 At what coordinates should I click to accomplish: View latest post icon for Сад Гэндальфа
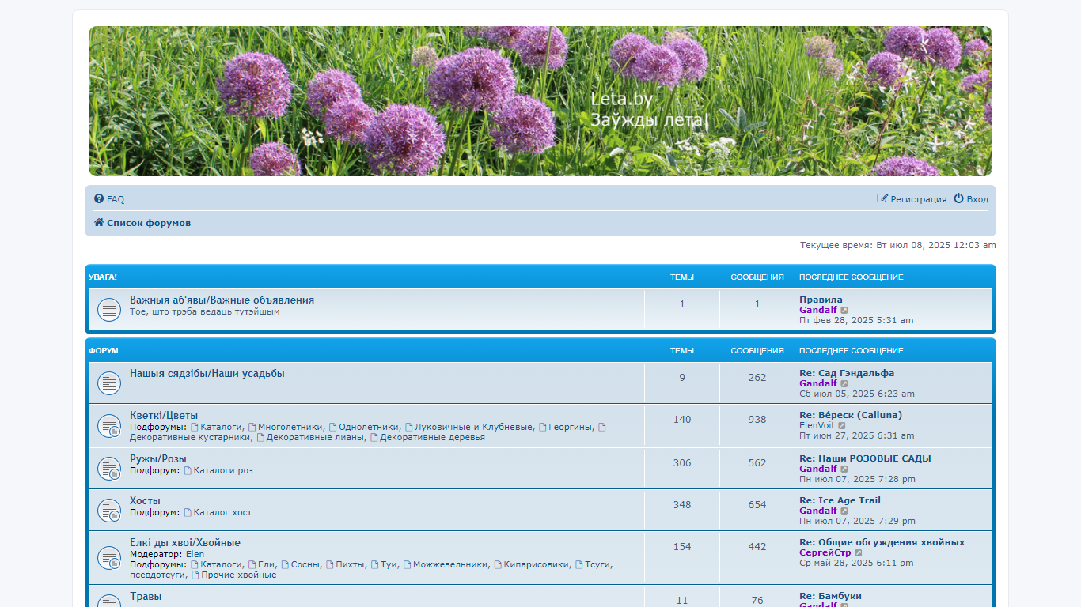[x=844, y=384]
